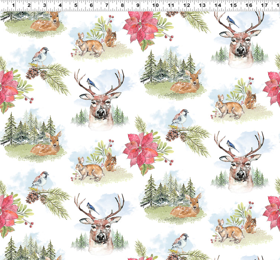Select the topmost rabbit beside the squirrel
This screenshot has width=280, height=260.
pos(90,46)
